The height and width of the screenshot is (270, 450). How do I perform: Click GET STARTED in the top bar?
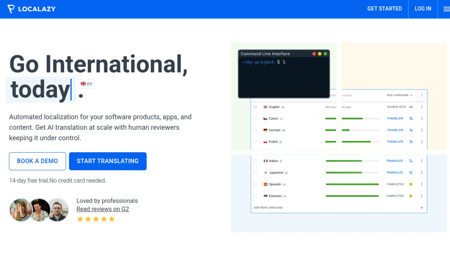[x=385, y=9]
